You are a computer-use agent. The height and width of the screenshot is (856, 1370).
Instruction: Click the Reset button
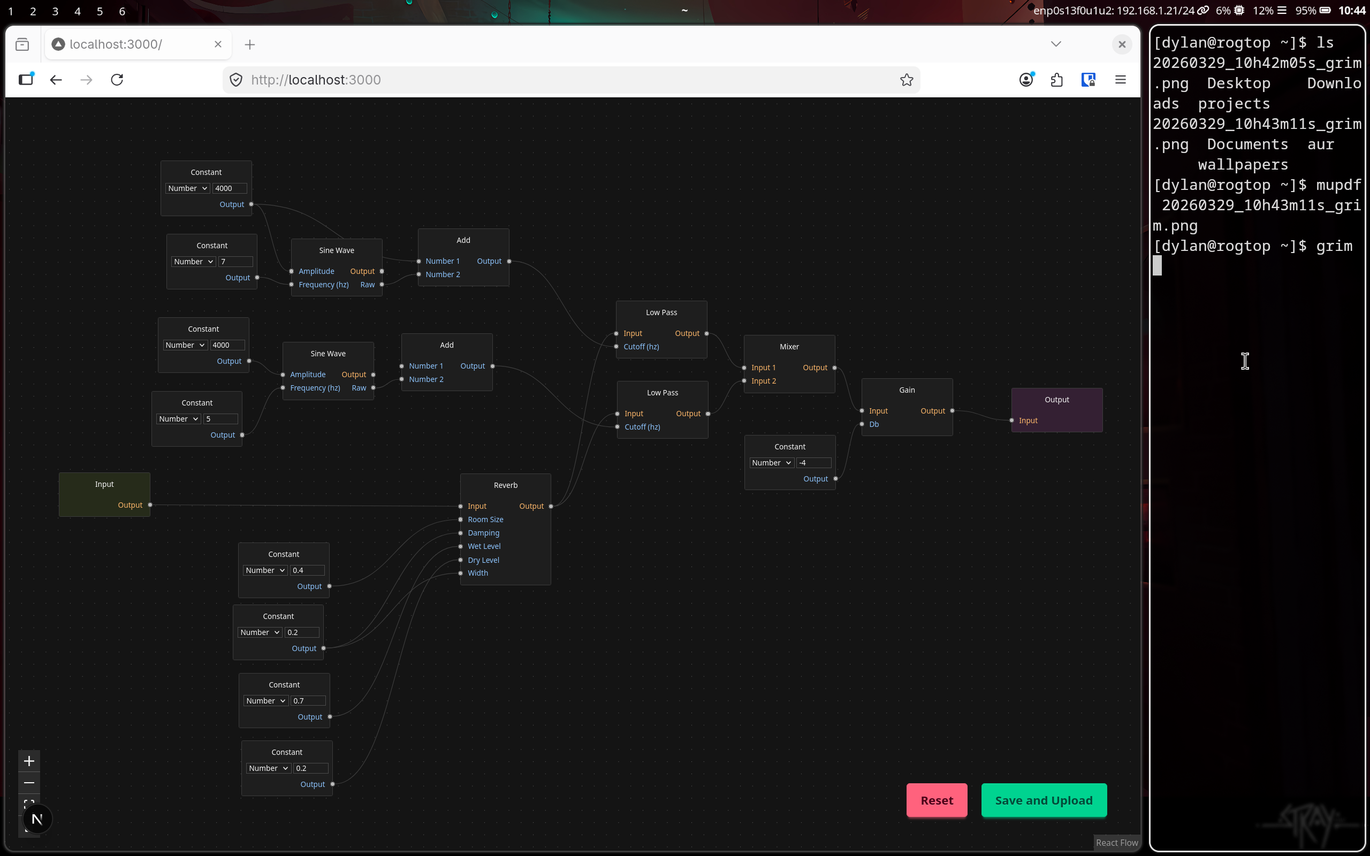(x=937, y=800)
